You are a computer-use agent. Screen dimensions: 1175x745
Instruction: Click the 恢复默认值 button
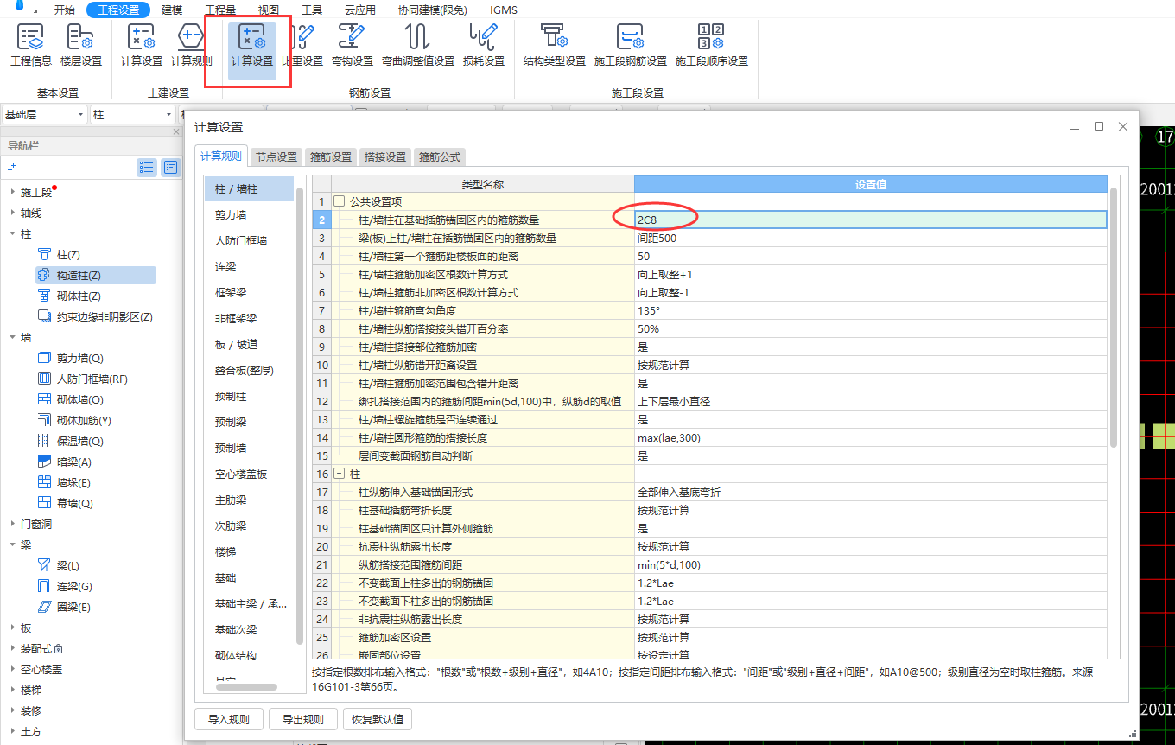coord(378,719)
